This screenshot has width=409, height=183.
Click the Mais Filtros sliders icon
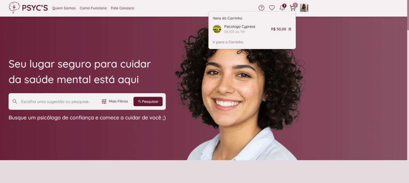(x=104, y=101)
